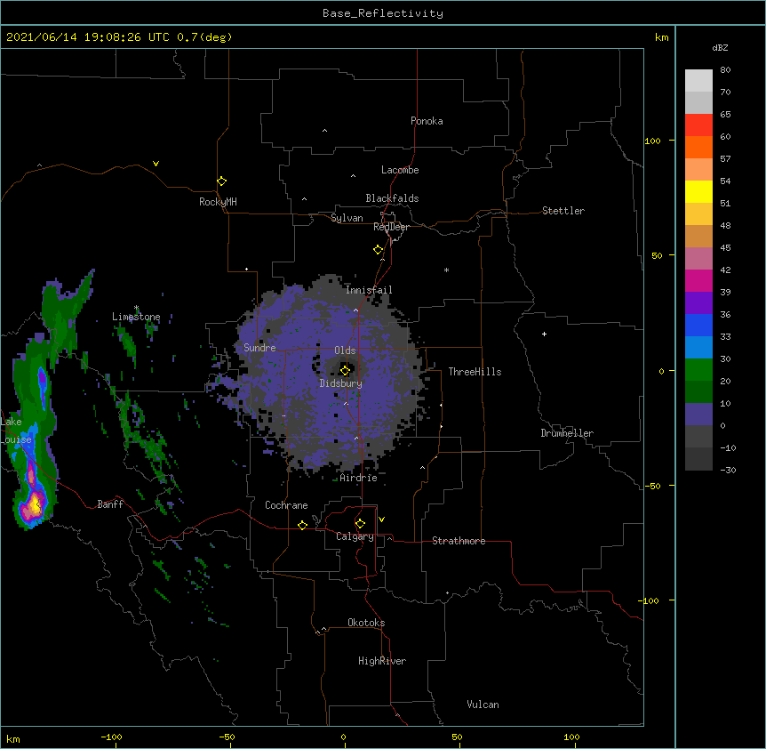Click the Stettler town label

coord(563,211)
